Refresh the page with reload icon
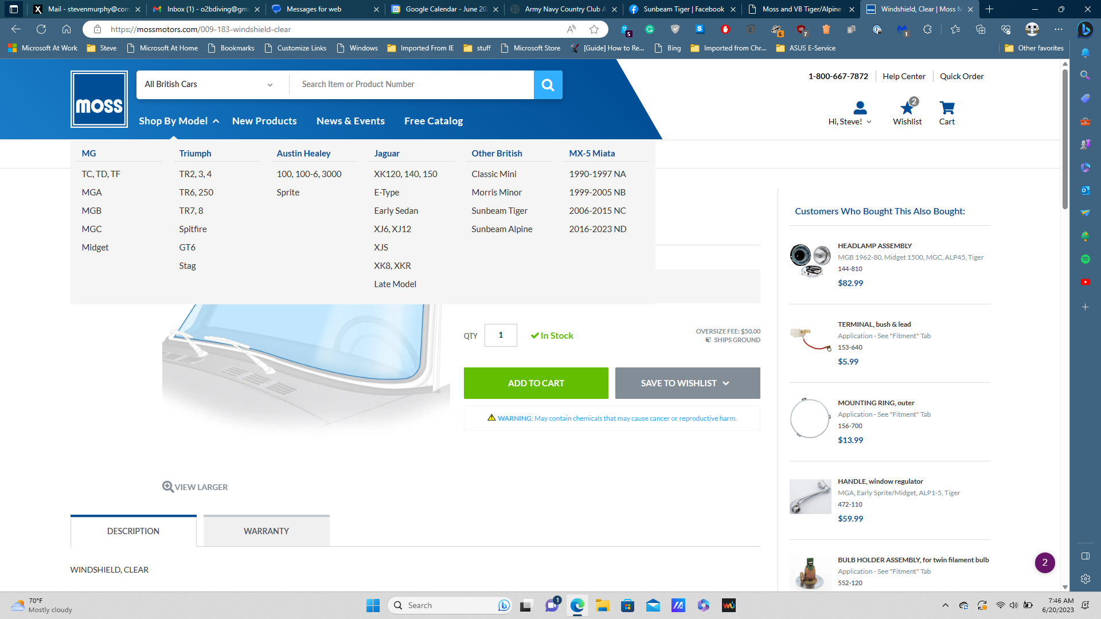Image resolution: width=1101 pixels, height=619 pixels. click(41, 29)
